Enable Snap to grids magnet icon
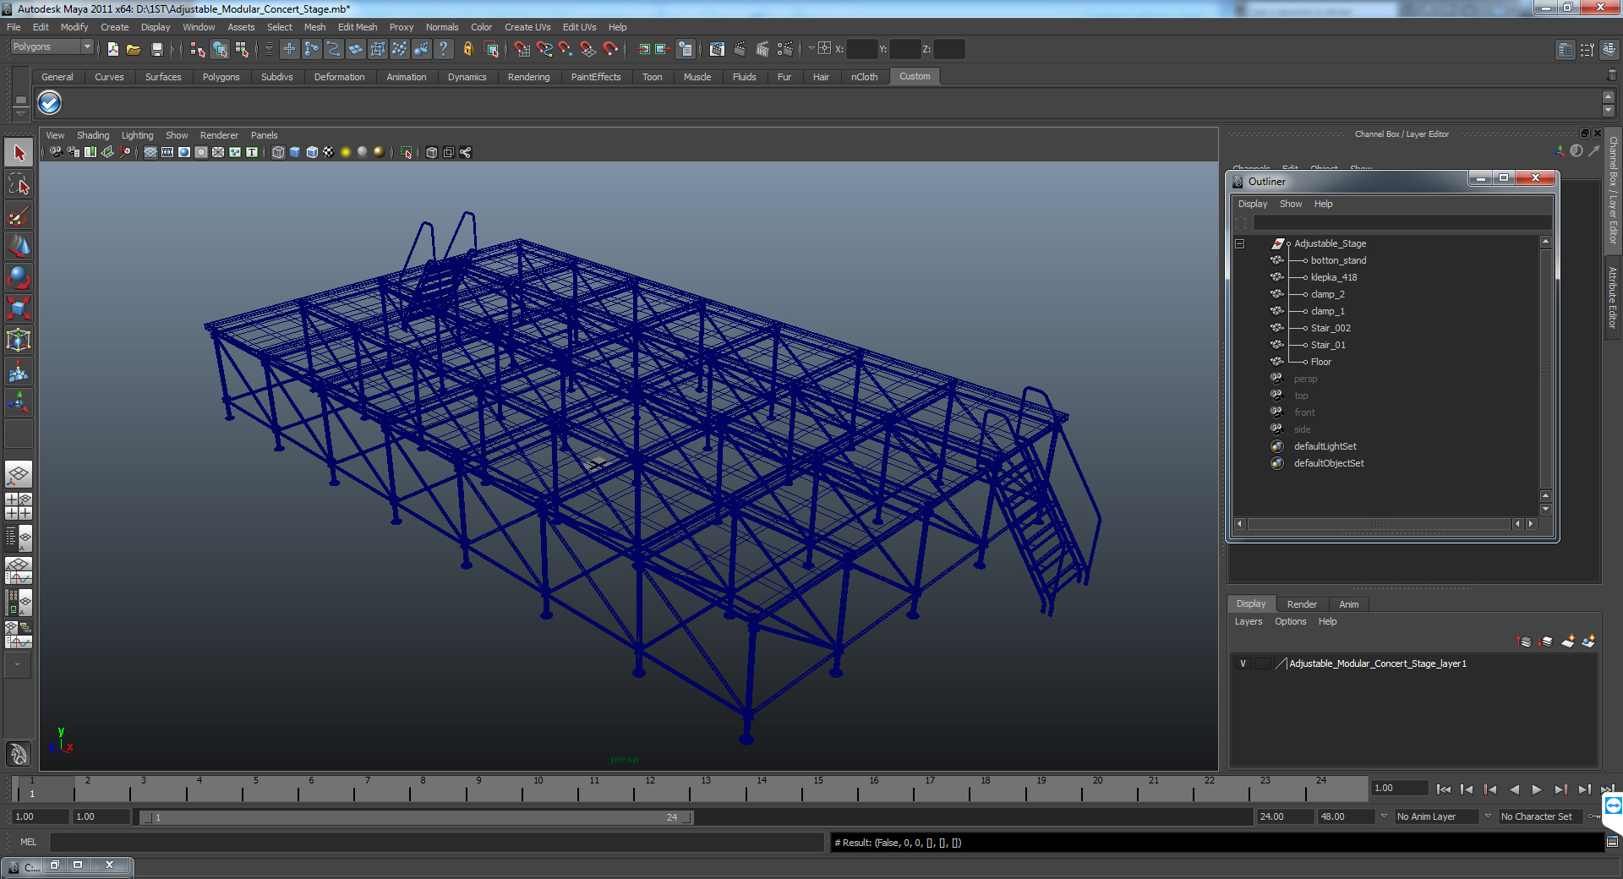The height and width of the screenshot is (879, 1623). click(522, 49)
